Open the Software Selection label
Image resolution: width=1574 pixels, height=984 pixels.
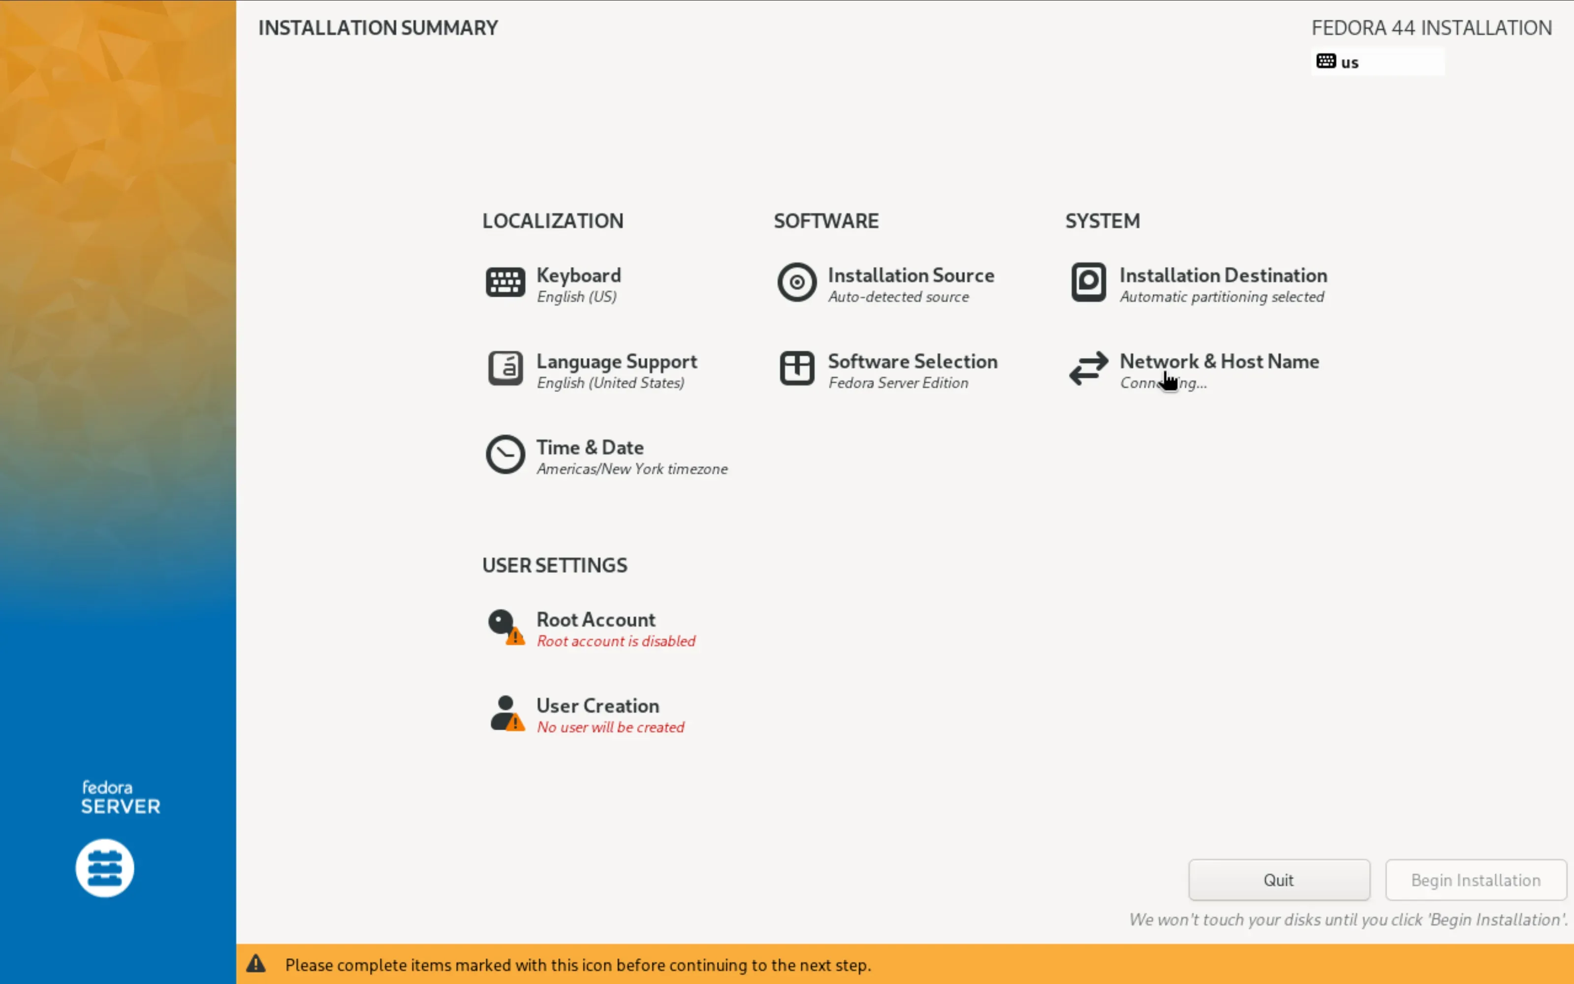pos(913,361)
